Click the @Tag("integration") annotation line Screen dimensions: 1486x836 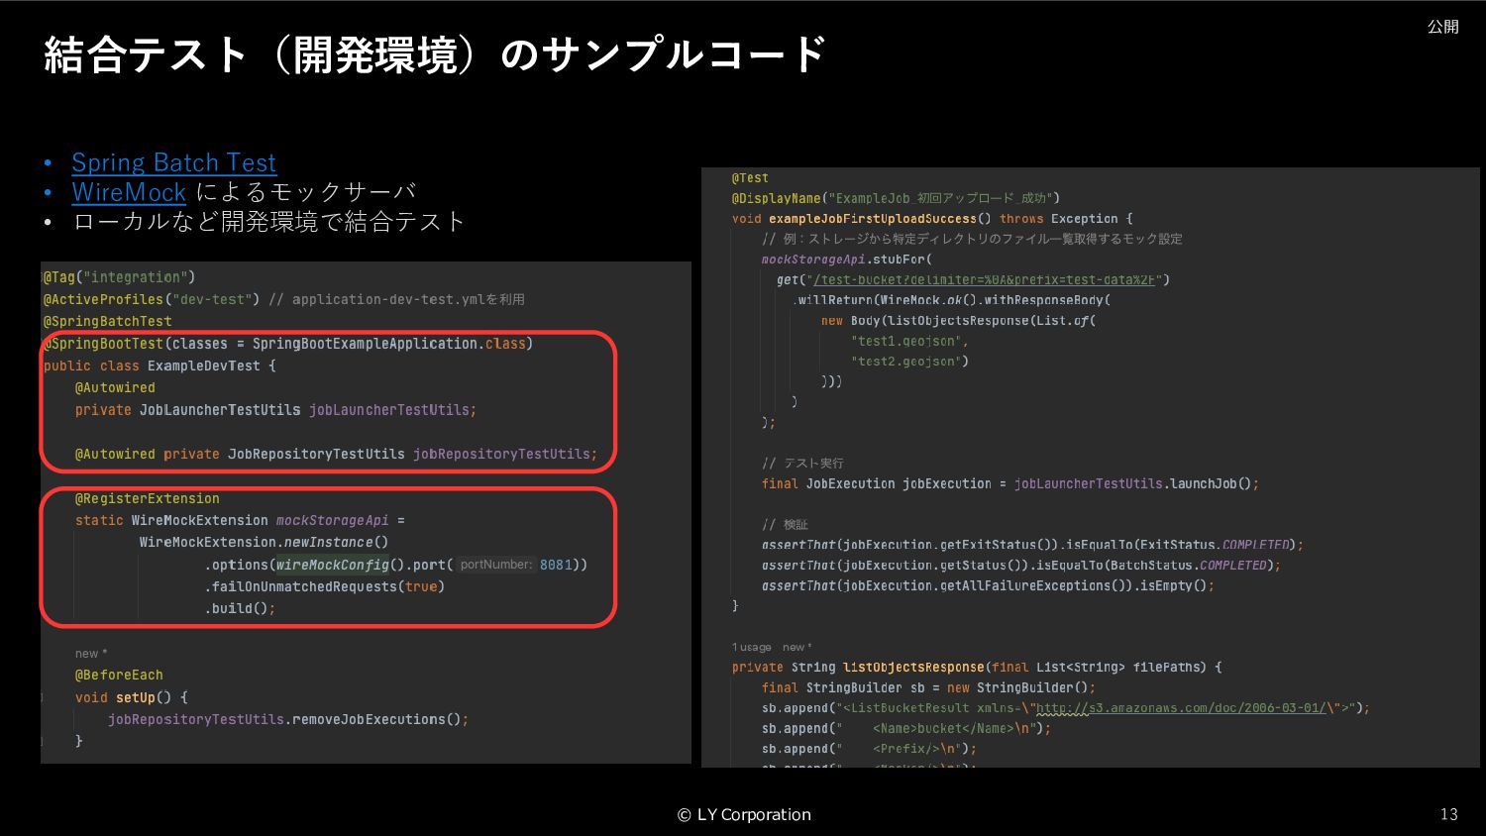[119, 277]
